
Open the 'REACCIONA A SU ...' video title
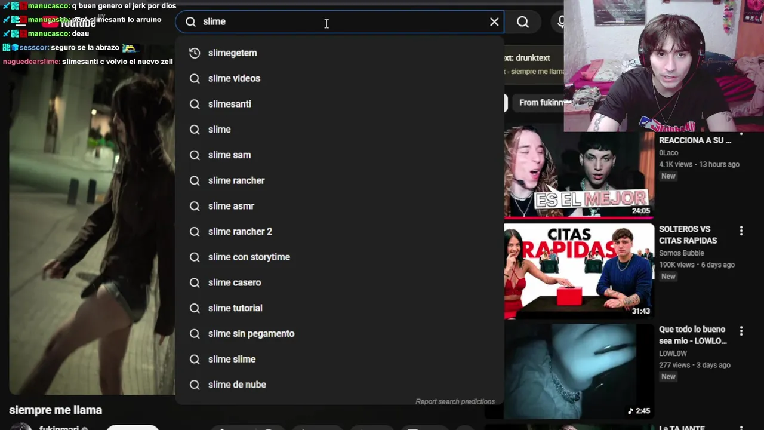click(695, 140)
